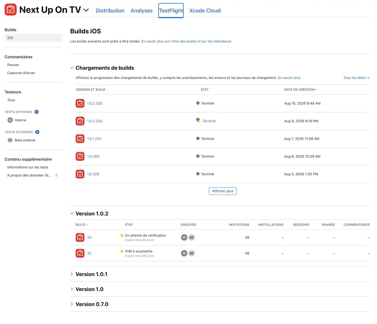
Task: Click green check status icon for 1.0 (29)
Action: (x=198, y=173)
